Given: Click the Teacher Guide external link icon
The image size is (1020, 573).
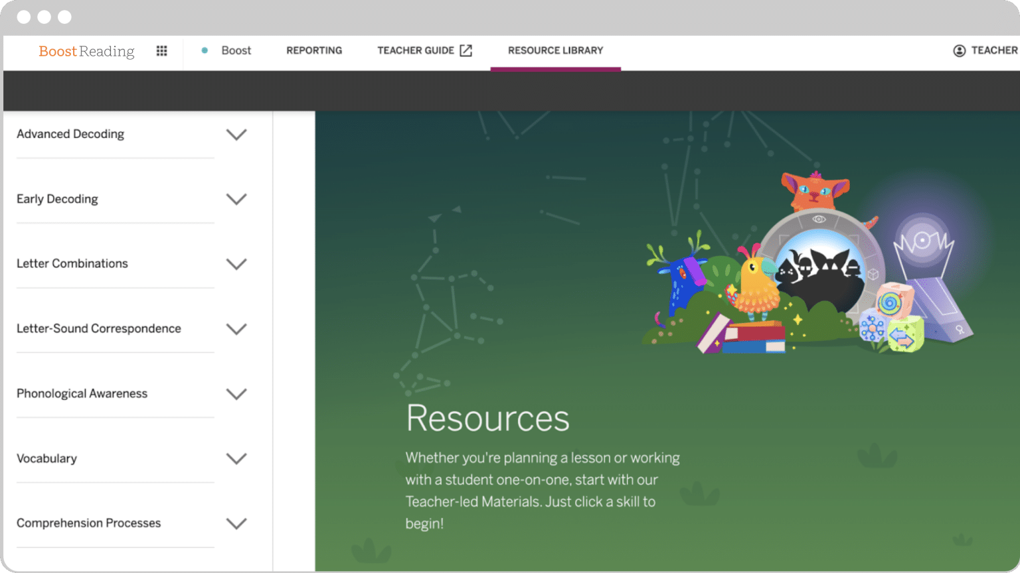Looking at the screenshot, I should click(x=466, y=50).
